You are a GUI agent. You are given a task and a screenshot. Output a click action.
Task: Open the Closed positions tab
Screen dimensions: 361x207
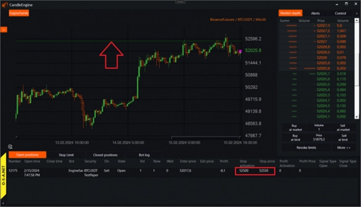tap(104, 155)
